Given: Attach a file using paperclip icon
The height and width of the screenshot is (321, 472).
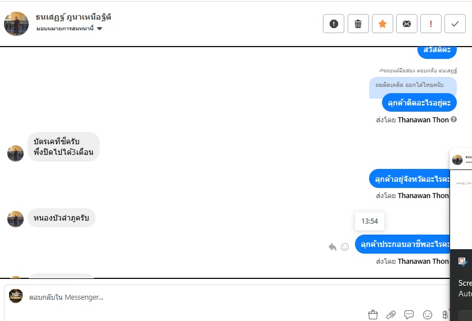Looking at the screenshot, I should click(x=391, y=314).
